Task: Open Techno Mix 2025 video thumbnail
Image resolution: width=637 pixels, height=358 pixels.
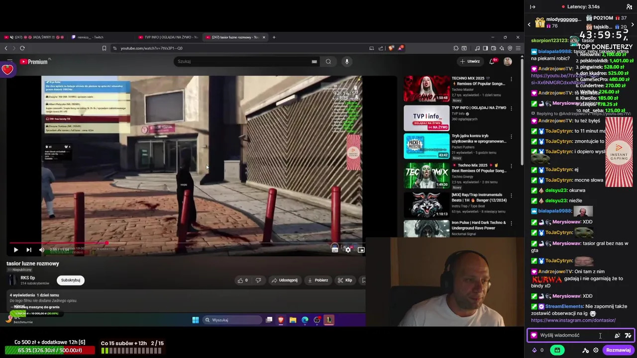Action: [x=426, y=89]
